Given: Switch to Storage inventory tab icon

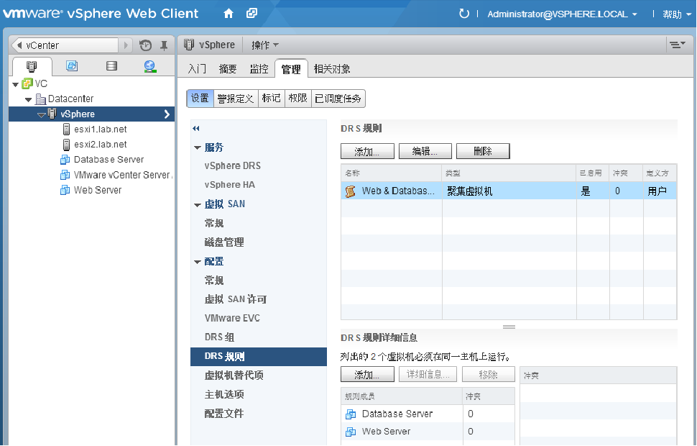Looking at the screenshot, I should (x=111, y=66).
